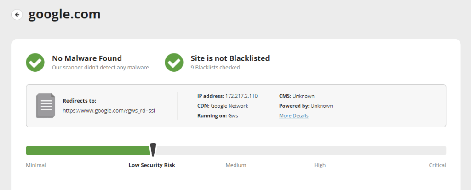Select the Site is not Blacklisted heading

230,58
